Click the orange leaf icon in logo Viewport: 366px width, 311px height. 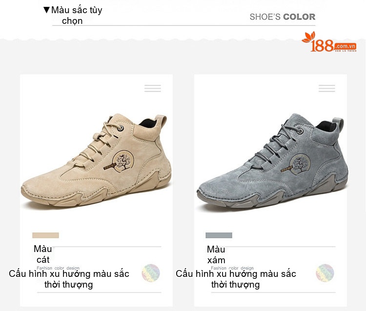308,38
